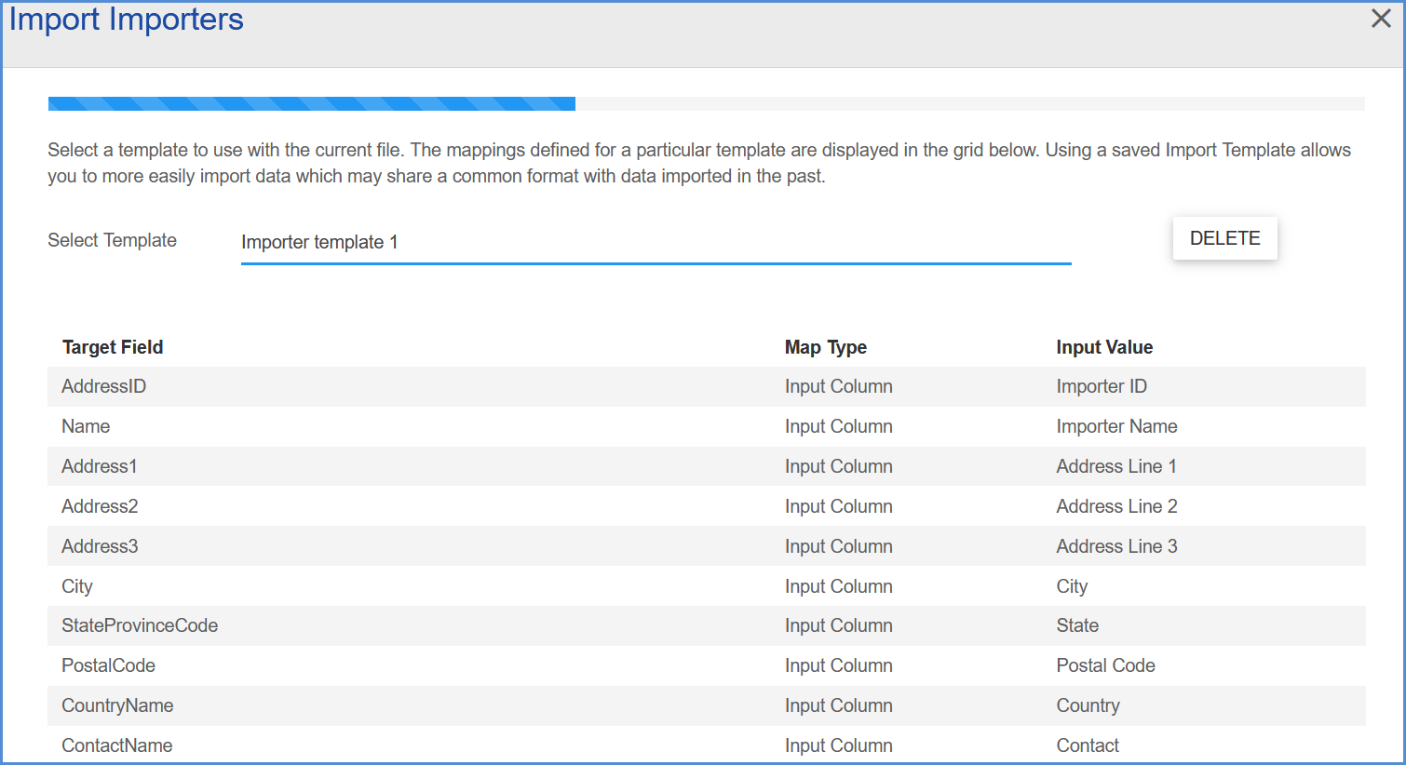Click the Postal Code input value cell

[1105, 665]
